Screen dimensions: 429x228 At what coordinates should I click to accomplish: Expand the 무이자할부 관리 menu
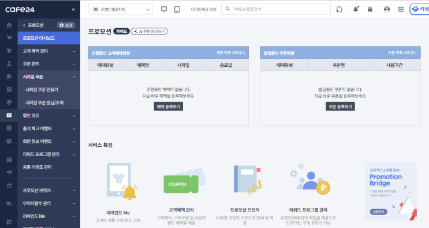click(49, 203)
